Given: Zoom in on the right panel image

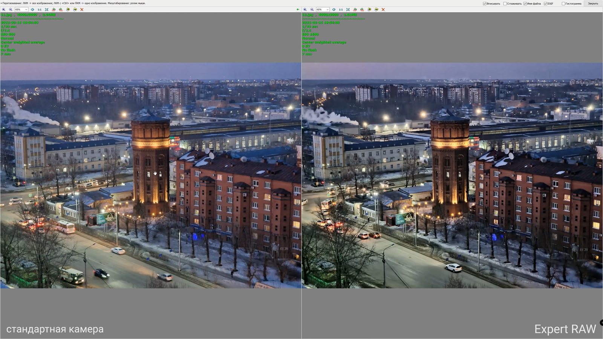Looking at the screenshot, I should click(305, 9).
